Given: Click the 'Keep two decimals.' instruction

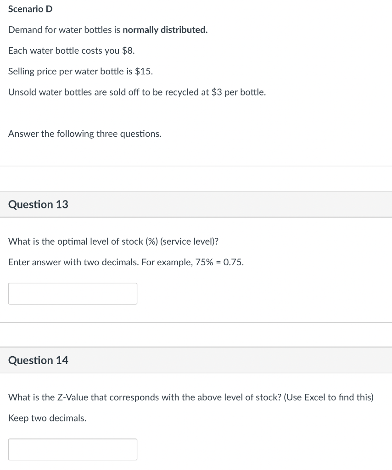Looking at the screenshot, I should click(x=47, y=418).
